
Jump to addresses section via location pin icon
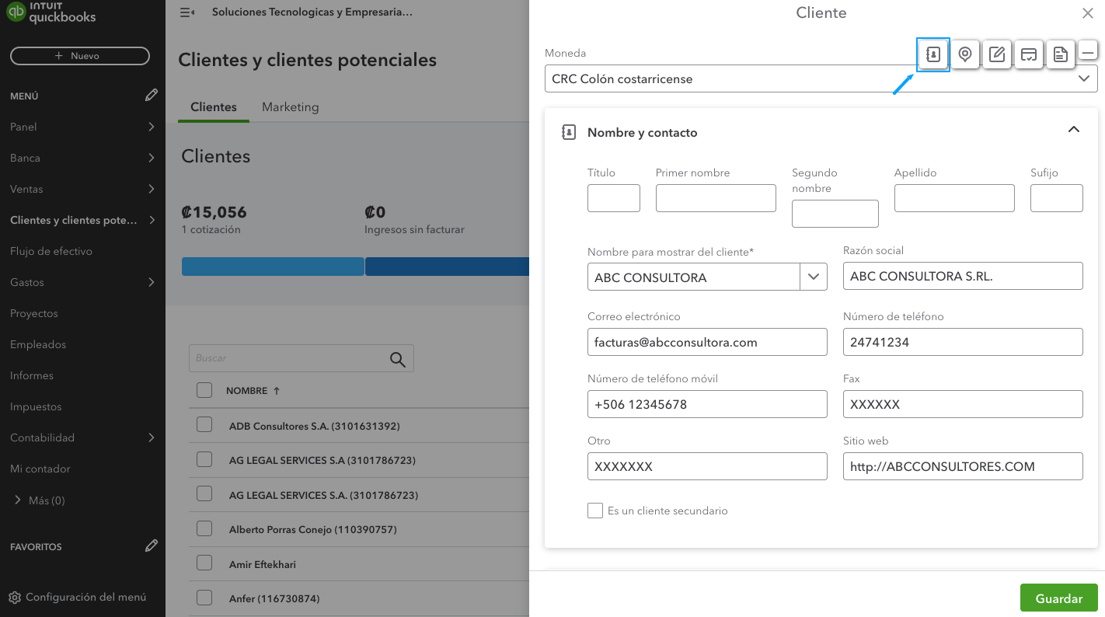click(965, 54)
